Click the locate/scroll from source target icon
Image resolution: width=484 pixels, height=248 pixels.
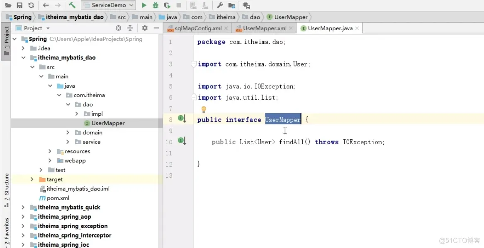coord(118,28)
